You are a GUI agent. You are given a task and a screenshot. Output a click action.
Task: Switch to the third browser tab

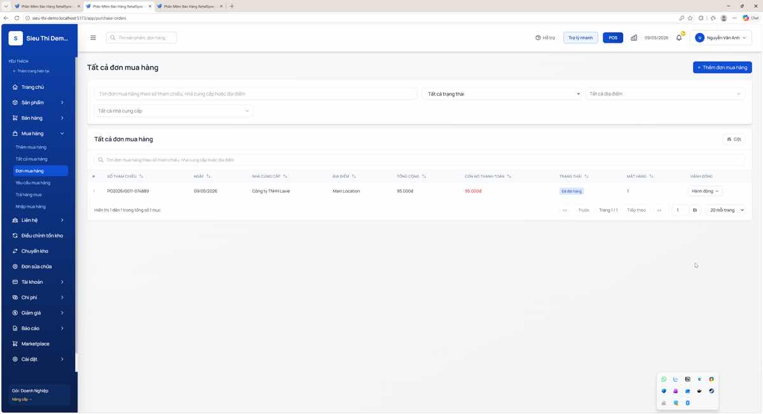(189, 6)
